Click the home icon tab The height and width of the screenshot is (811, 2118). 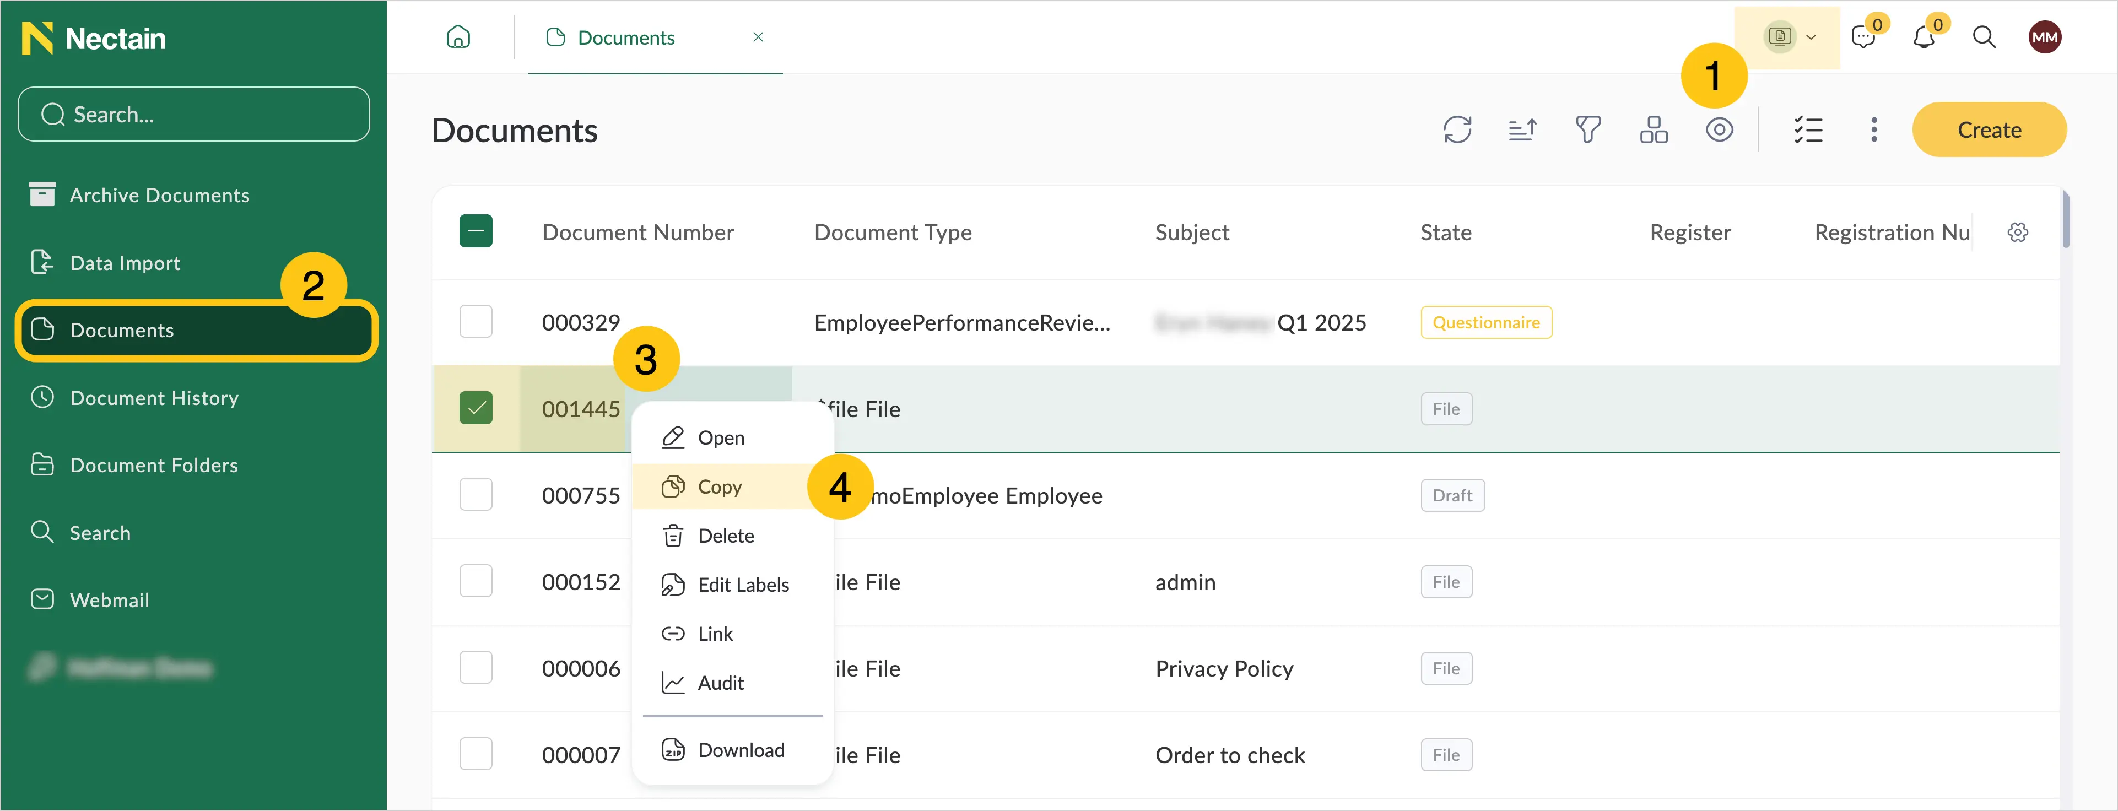pyautogui.click(x=458, y=37)
